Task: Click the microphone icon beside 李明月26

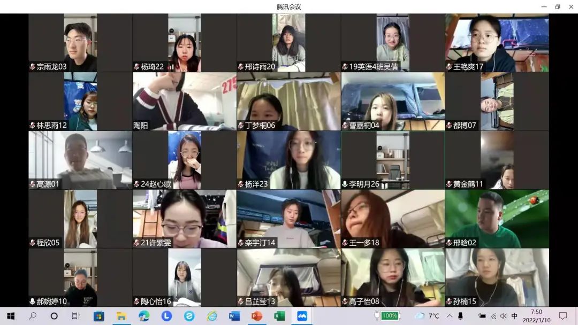Action: point(345,184)
